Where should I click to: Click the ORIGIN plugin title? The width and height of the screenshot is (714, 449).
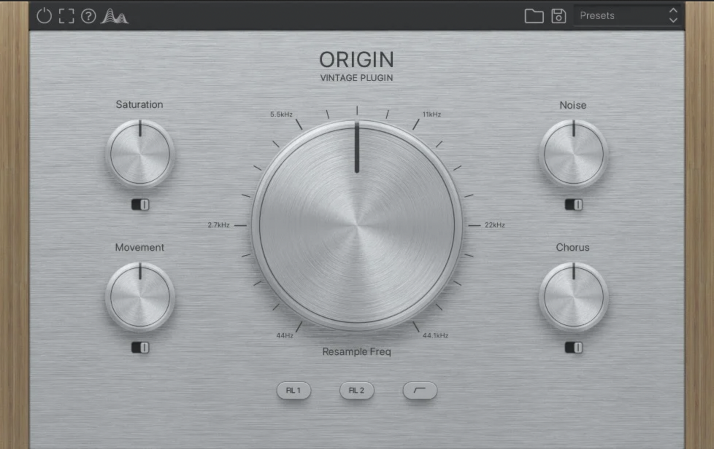tap(357, 59)
